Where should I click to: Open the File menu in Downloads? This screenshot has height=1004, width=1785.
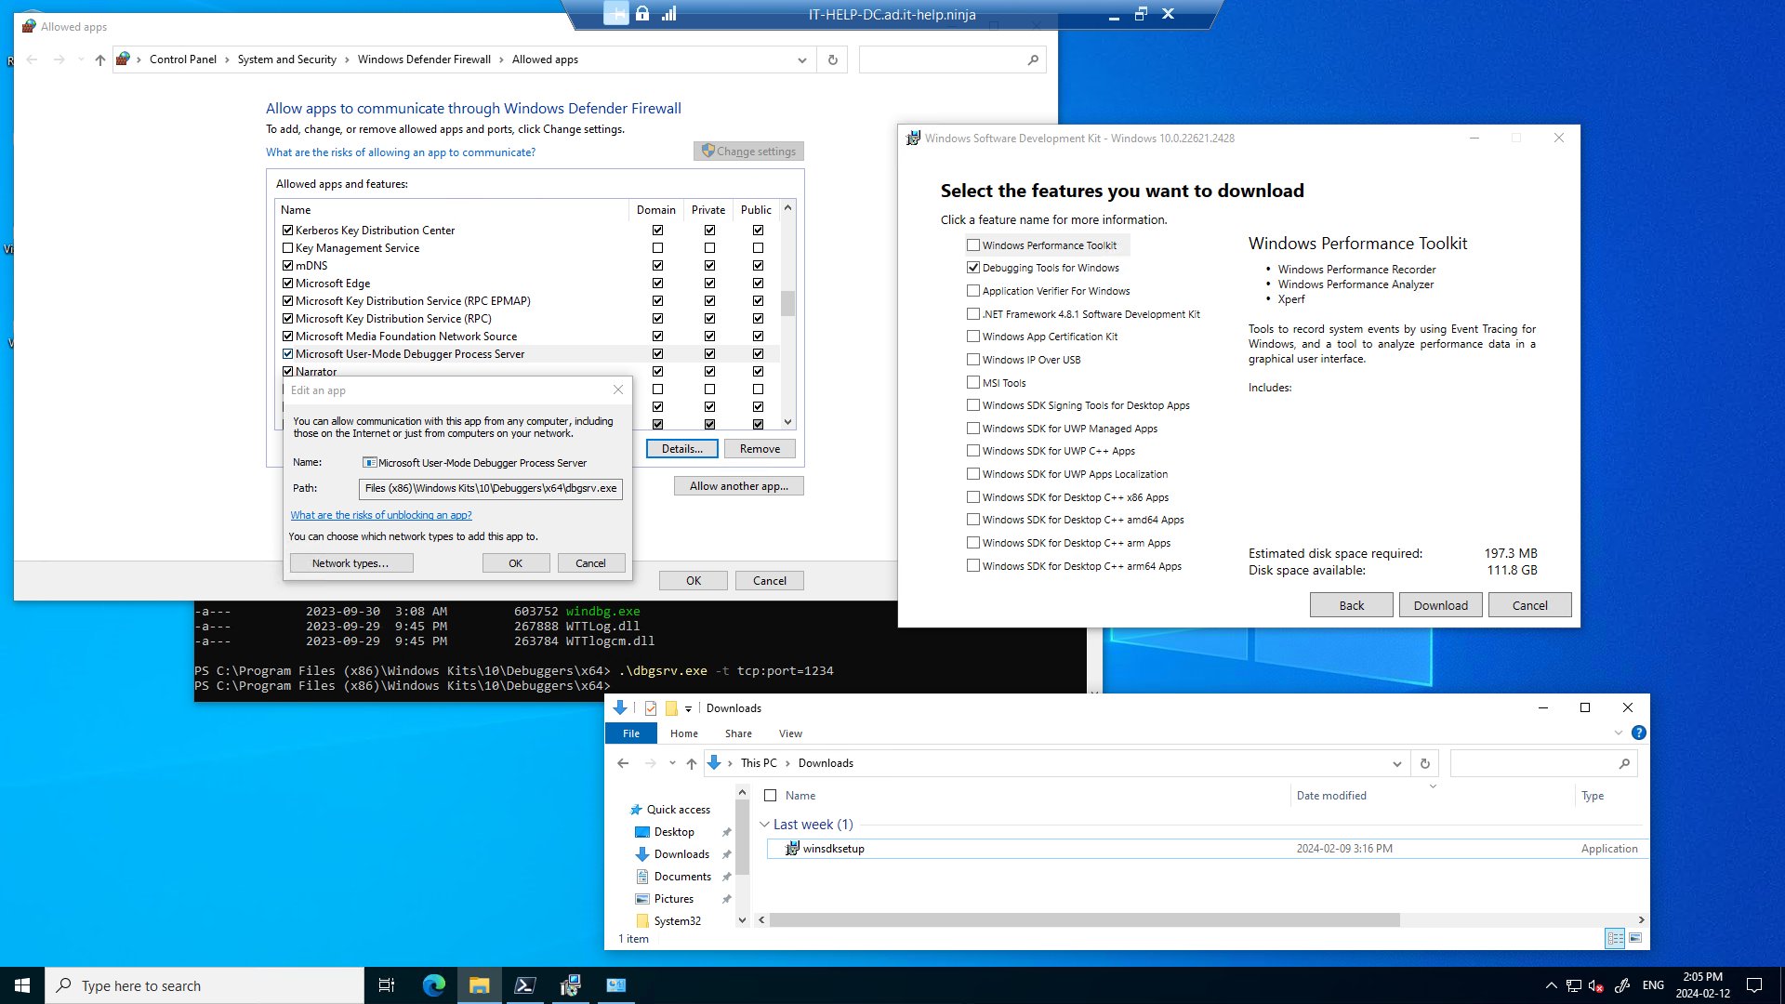[631, 733]
